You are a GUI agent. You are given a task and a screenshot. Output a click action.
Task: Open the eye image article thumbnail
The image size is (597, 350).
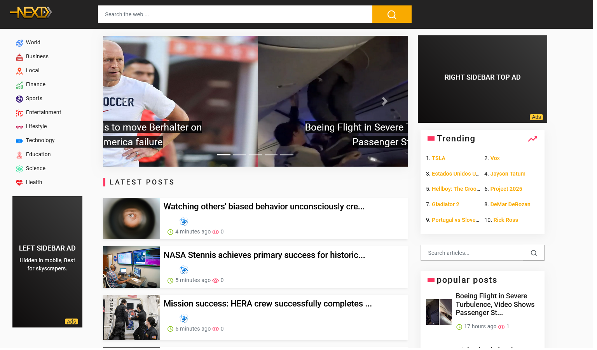tap(131, 218)
